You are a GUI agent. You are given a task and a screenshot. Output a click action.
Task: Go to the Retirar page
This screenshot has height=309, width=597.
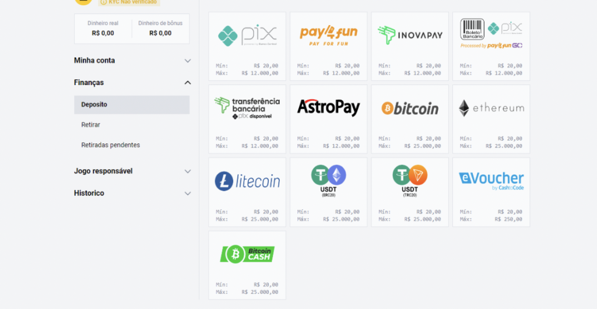click(90, 125)
